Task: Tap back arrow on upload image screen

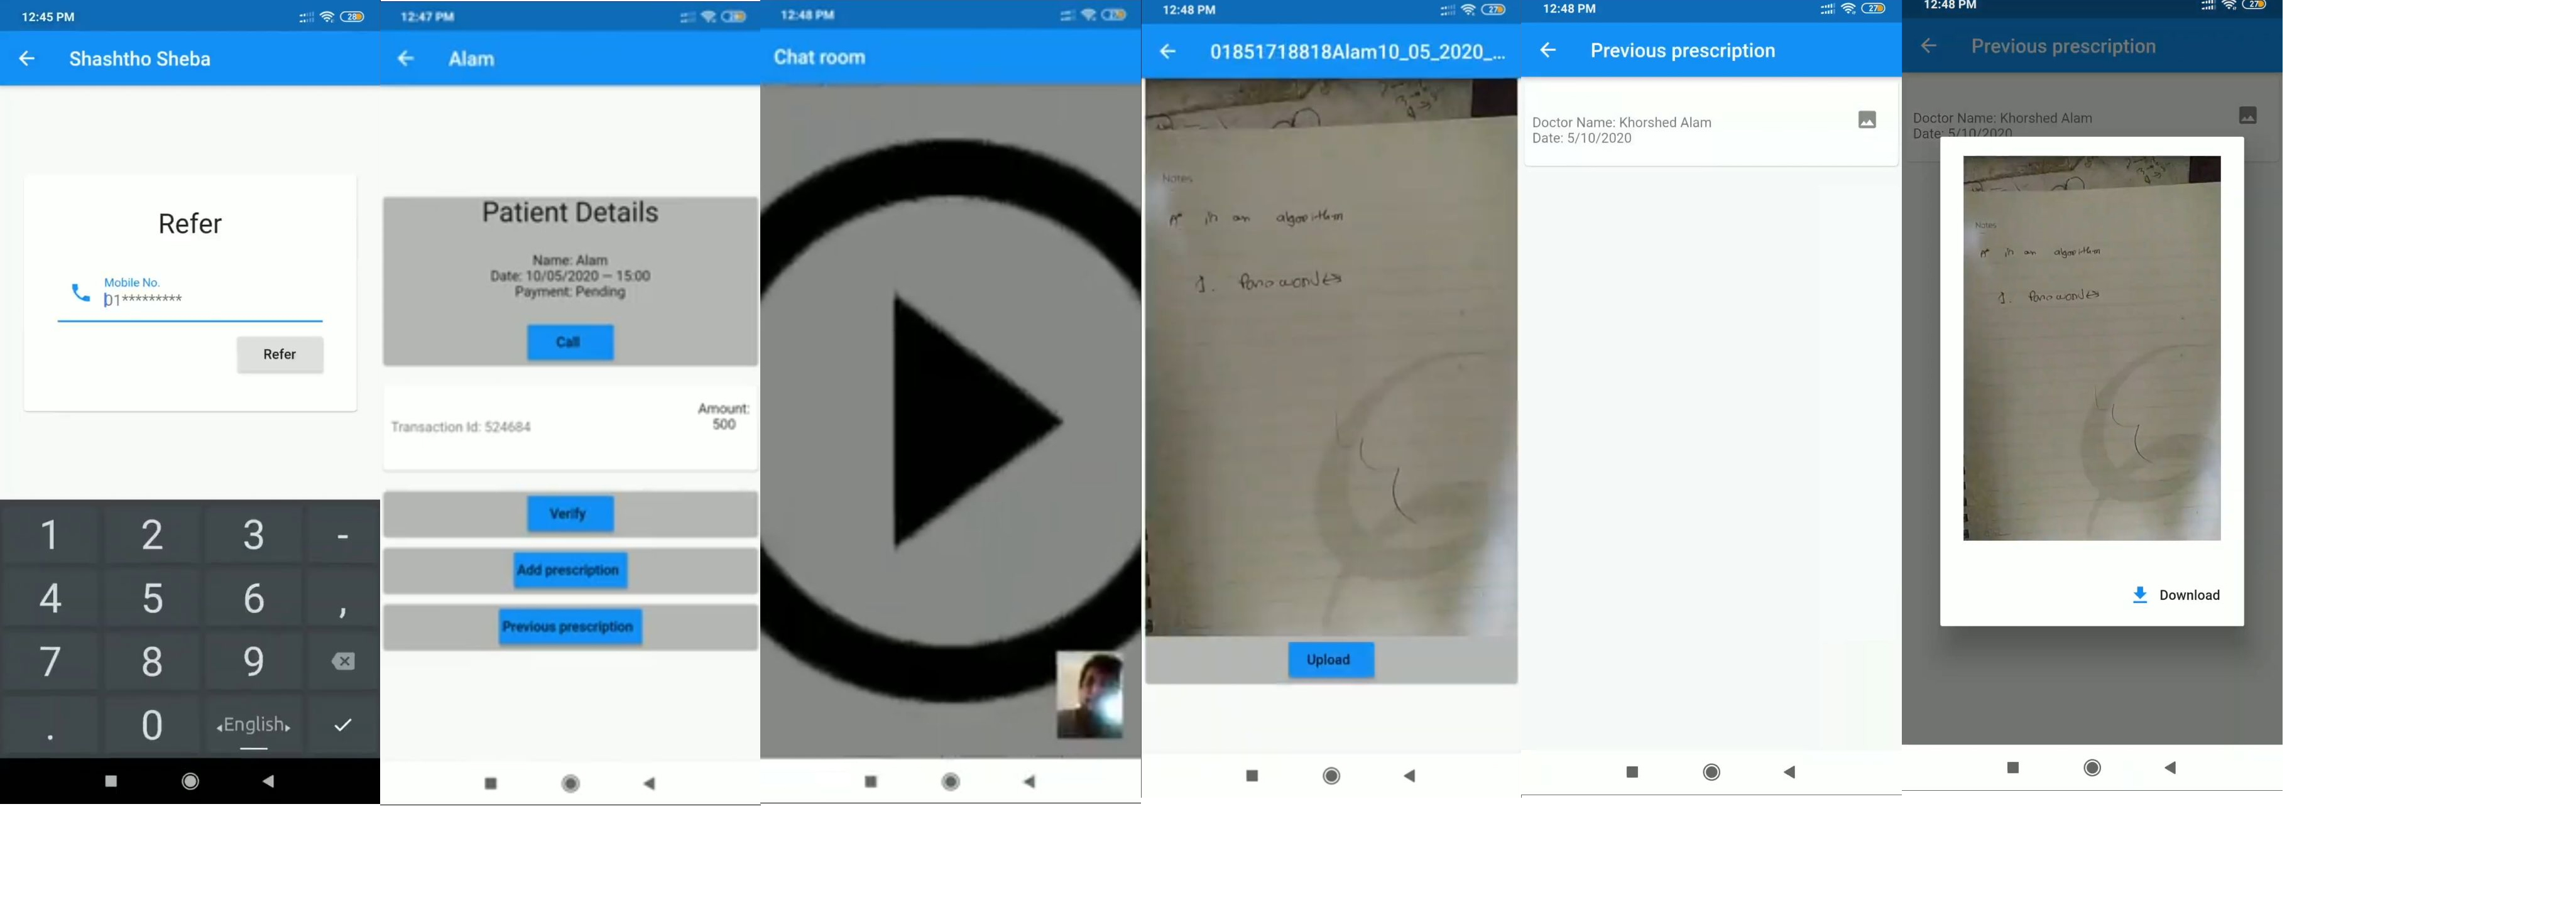Action: 1168,52
